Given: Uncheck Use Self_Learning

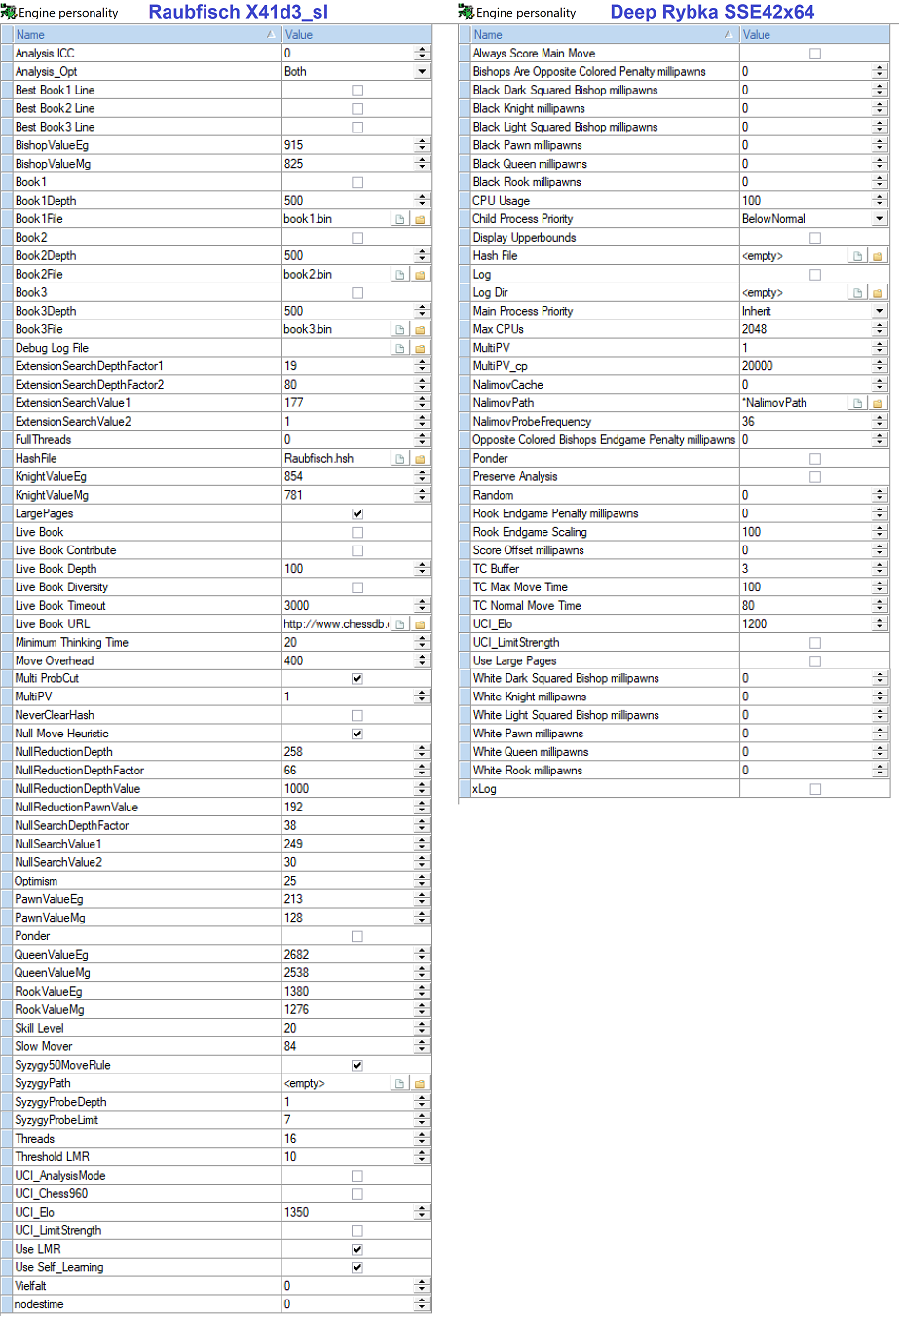Looking at the screenshot, I should coord(357,1267).
